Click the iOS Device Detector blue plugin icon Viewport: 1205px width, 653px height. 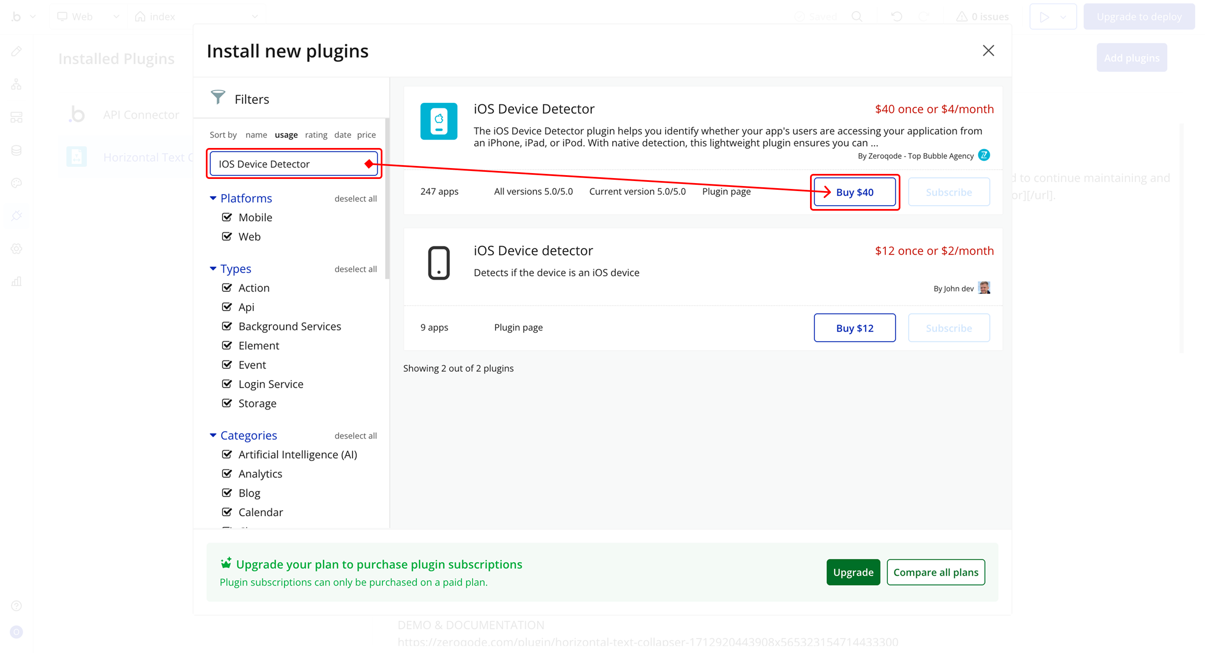pyautogui.click(x=438, y=122)
